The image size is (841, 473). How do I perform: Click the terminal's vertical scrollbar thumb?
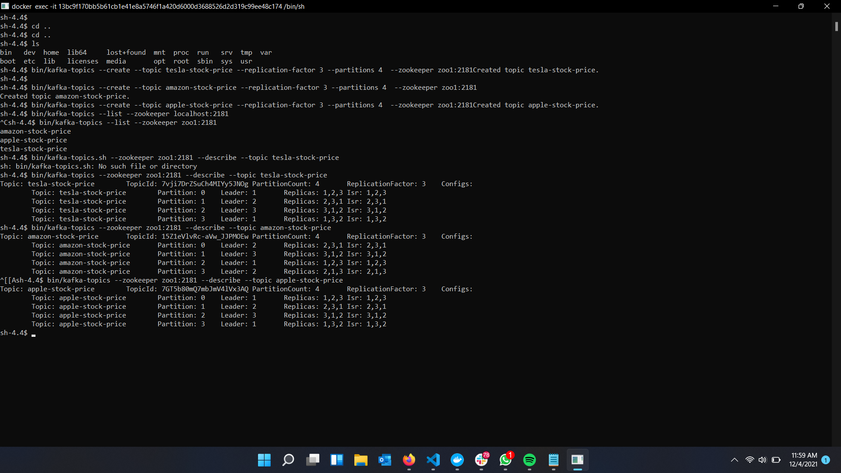[836, 27]
